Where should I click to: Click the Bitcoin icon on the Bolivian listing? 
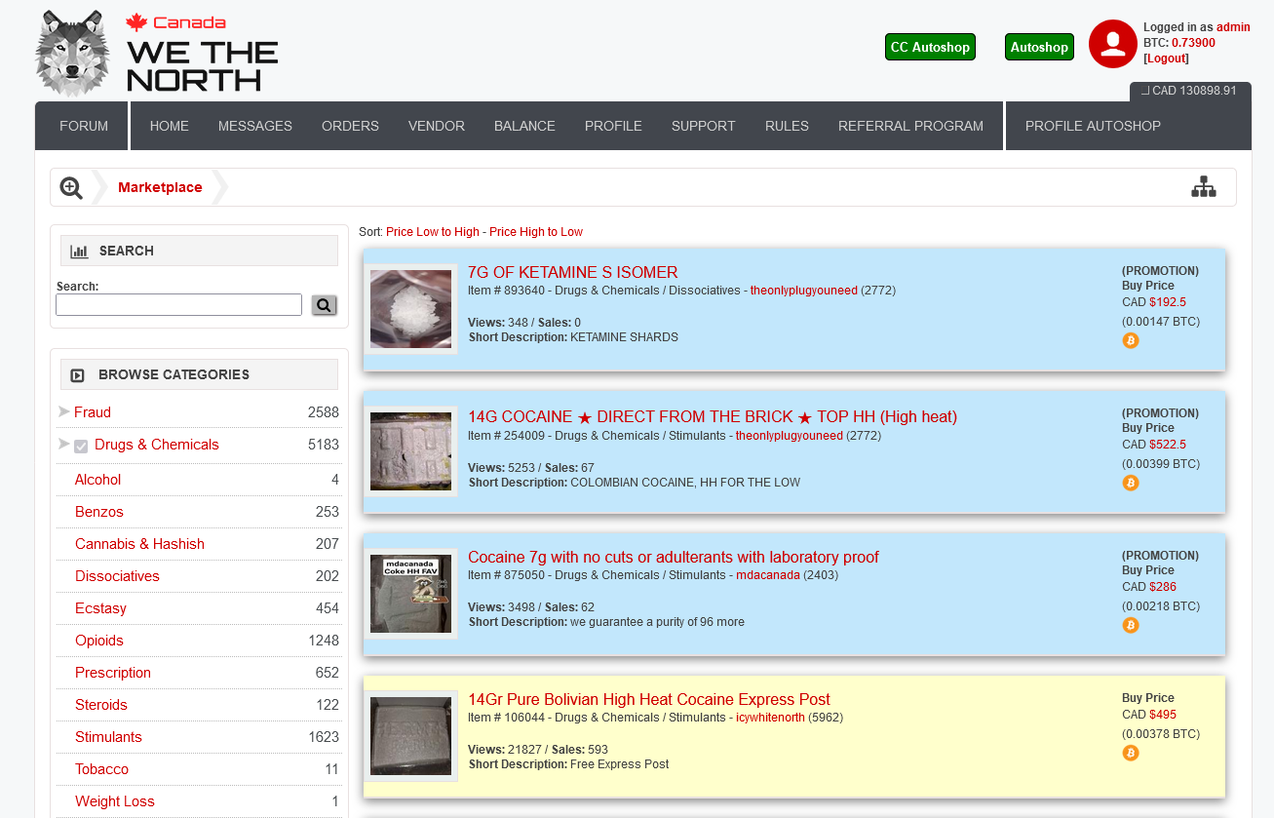(x=1131, y=753)
